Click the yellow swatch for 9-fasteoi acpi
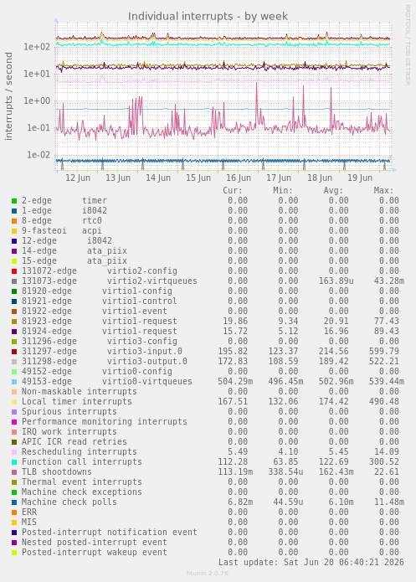416x582 pixels. [14, 231]
